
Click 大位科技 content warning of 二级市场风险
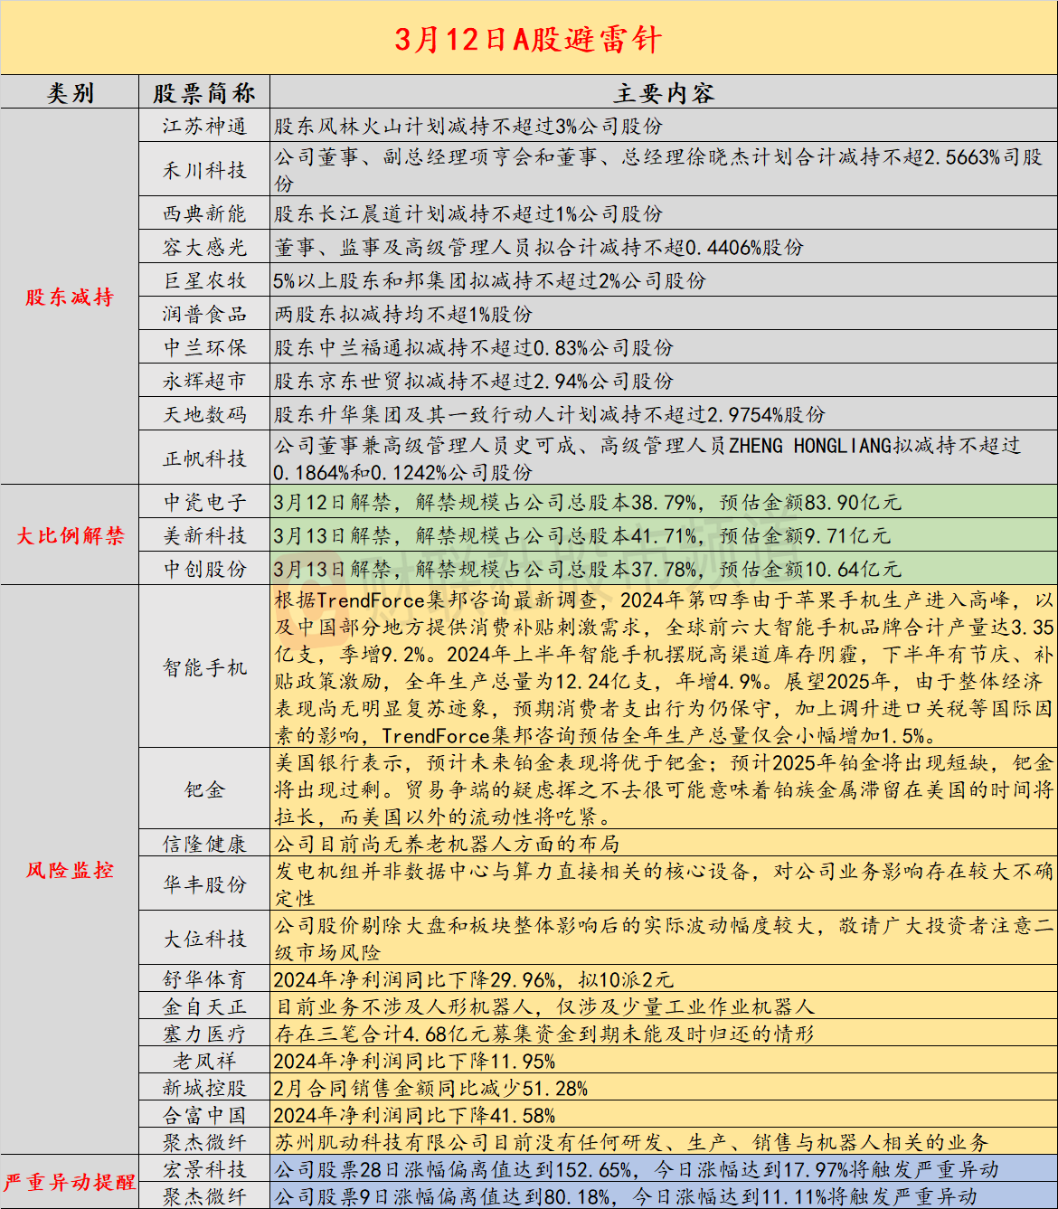[664, 939]
